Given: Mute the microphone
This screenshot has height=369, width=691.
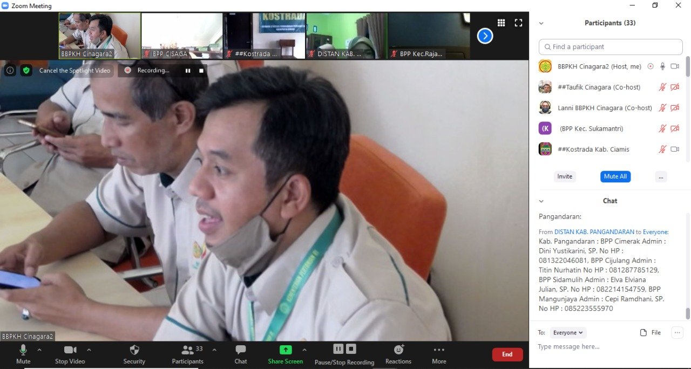Looking at the screenshot, I should 23,350.
